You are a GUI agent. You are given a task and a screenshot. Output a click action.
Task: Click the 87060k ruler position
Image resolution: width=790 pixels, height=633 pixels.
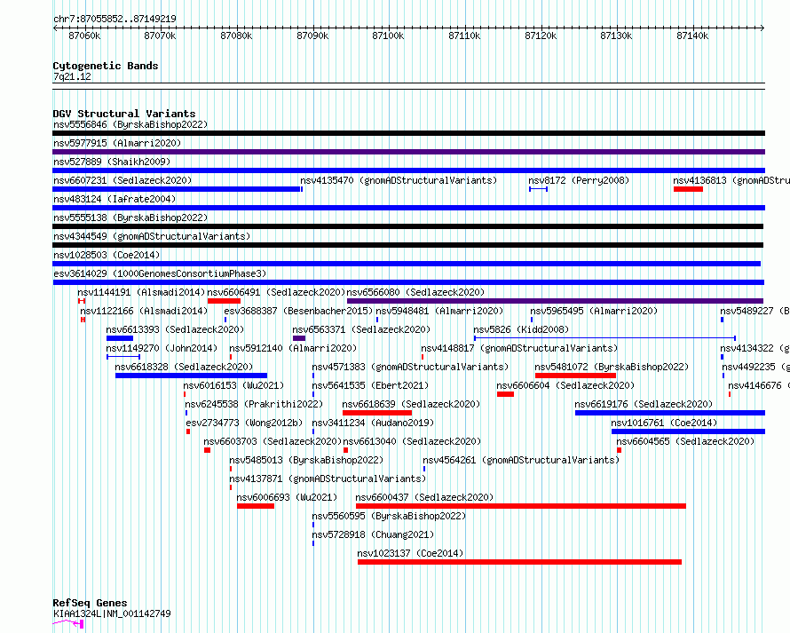[84, 36]
